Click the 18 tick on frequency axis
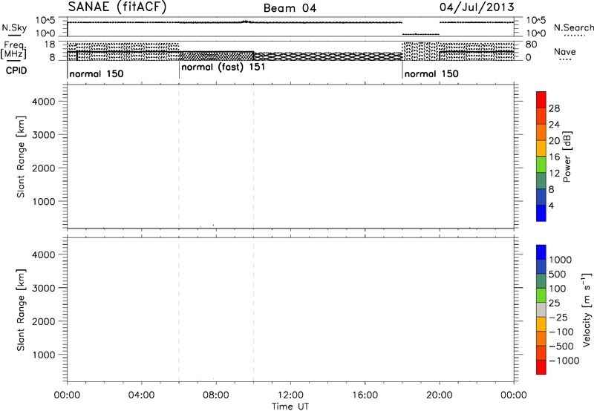The image size is (594, 411). 49,45
